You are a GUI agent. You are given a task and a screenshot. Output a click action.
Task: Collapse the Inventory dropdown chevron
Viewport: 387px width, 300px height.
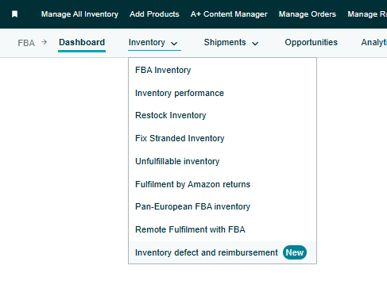pyautogui.click(x=174, y=44)
